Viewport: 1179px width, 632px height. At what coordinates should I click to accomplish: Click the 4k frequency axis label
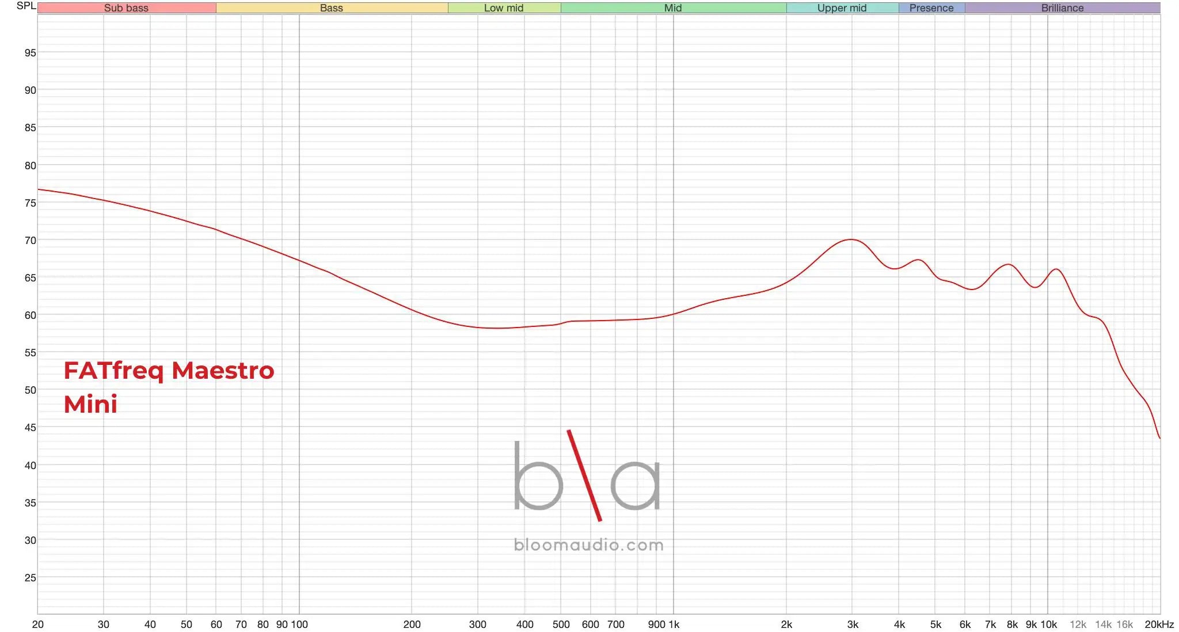click(x=899, y=625)
